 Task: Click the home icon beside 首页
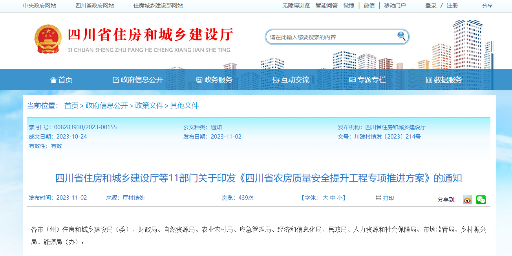click(53, 79)
